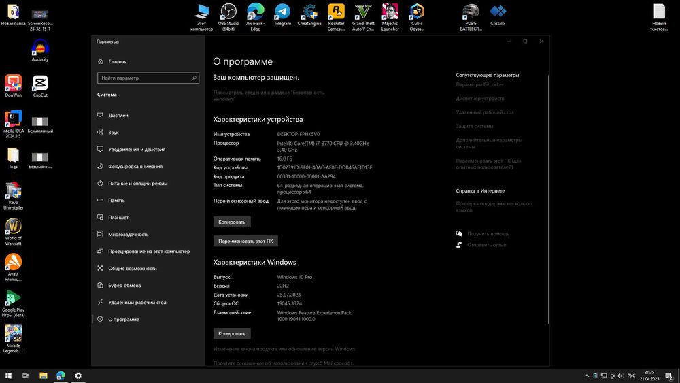
Task: Open Уведомления и действия settings
Action: pos(148,149)
